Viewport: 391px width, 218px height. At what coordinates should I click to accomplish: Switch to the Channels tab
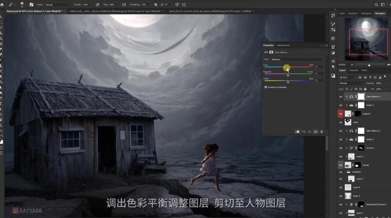pyautogui.click(x=354, y=70)
